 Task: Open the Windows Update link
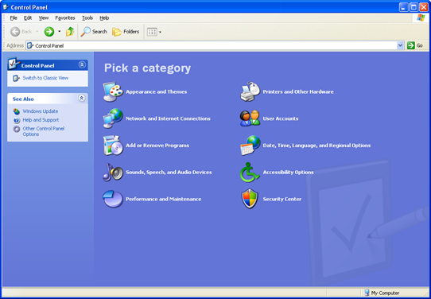point(41,111)
